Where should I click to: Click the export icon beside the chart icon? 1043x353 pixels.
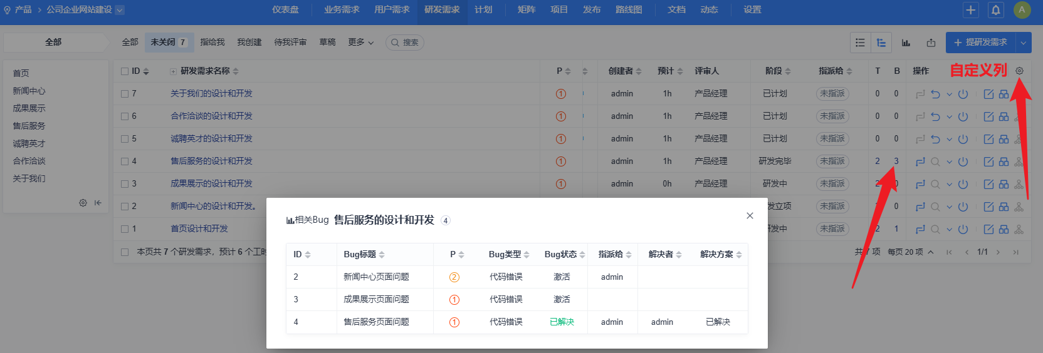click(x=931, y=43)
